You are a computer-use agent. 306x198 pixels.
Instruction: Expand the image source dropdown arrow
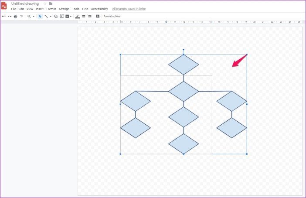[71, 17]
